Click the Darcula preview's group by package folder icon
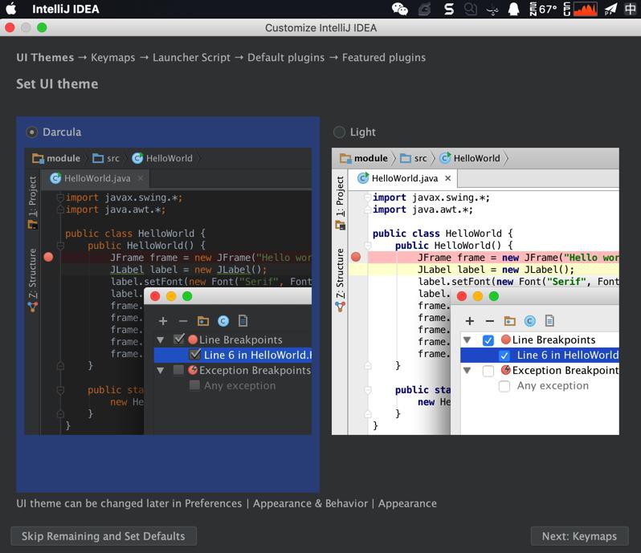The image size is (641, 553). [x=203, y=321]
